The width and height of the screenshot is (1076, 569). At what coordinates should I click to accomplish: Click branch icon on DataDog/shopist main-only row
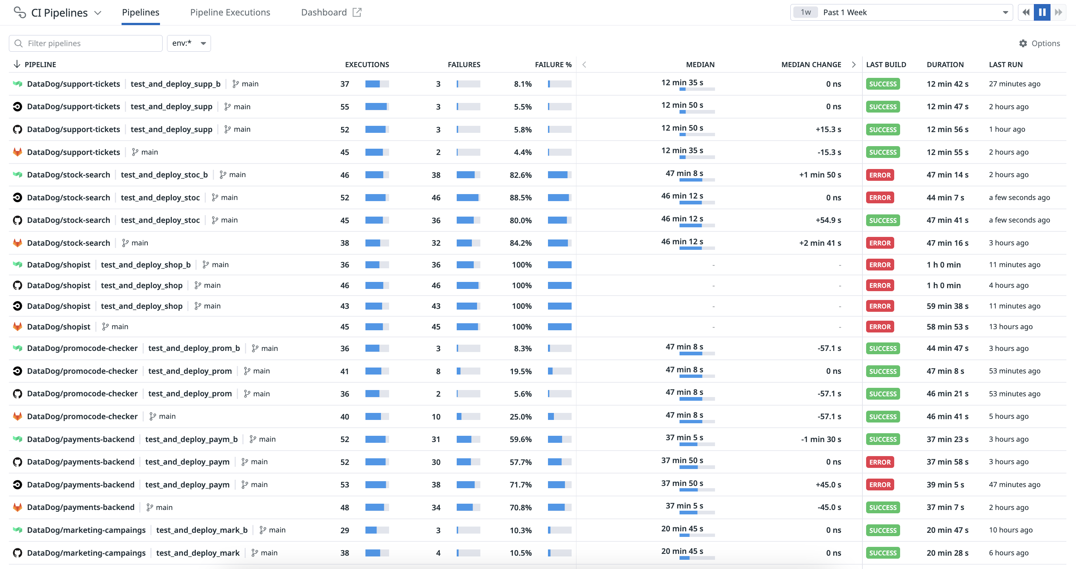click(x=106, y=327)
